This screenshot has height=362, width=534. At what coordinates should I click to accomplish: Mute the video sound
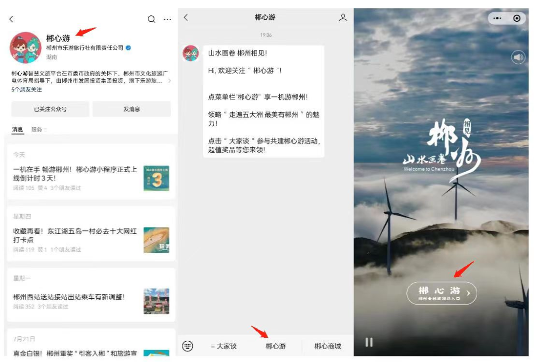518,57
